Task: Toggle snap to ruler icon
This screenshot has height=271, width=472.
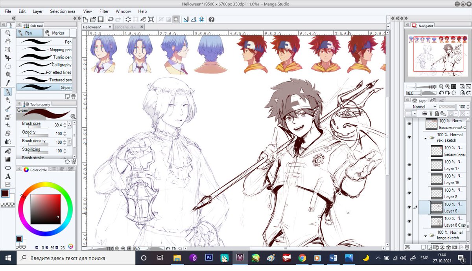Action: [x=186, y=19]
